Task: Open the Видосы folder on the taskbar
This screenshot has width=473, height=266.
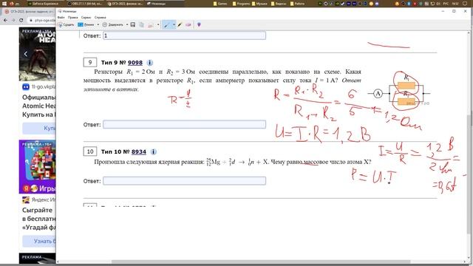Action: (279, 4)
